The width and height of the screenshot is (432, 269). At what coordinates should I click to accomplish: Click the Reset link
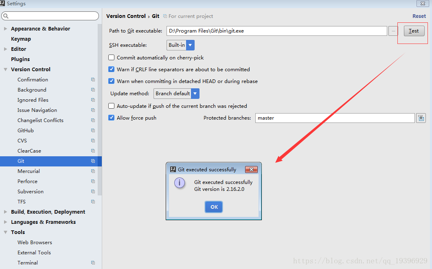click(419, 16)
